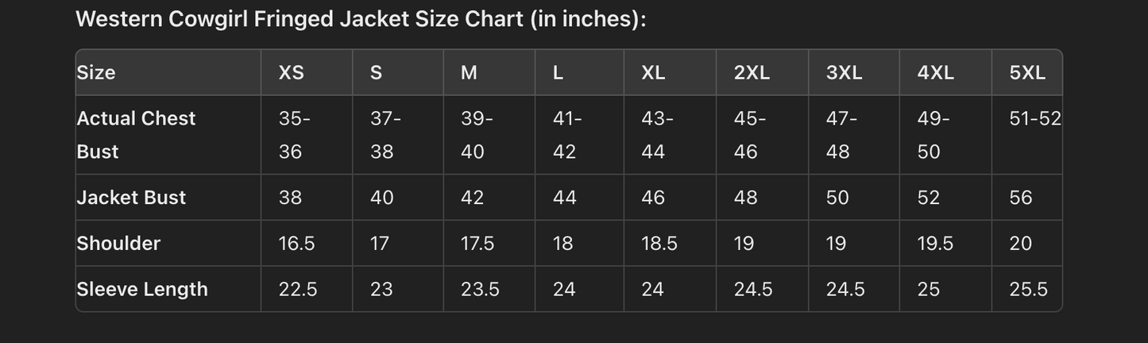1148x343 pixels.
Task: Click the chart title heading text
Action: coord(361,20)
